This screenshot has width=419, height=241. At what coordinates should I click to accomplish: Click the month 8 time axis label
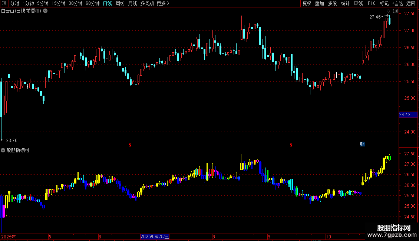214,237
